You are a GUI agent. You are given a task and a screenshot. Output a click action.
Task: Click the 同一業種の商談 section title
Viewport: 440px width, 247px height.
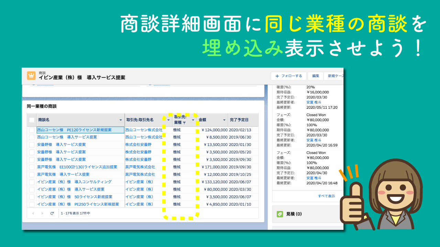coord(42,106)
